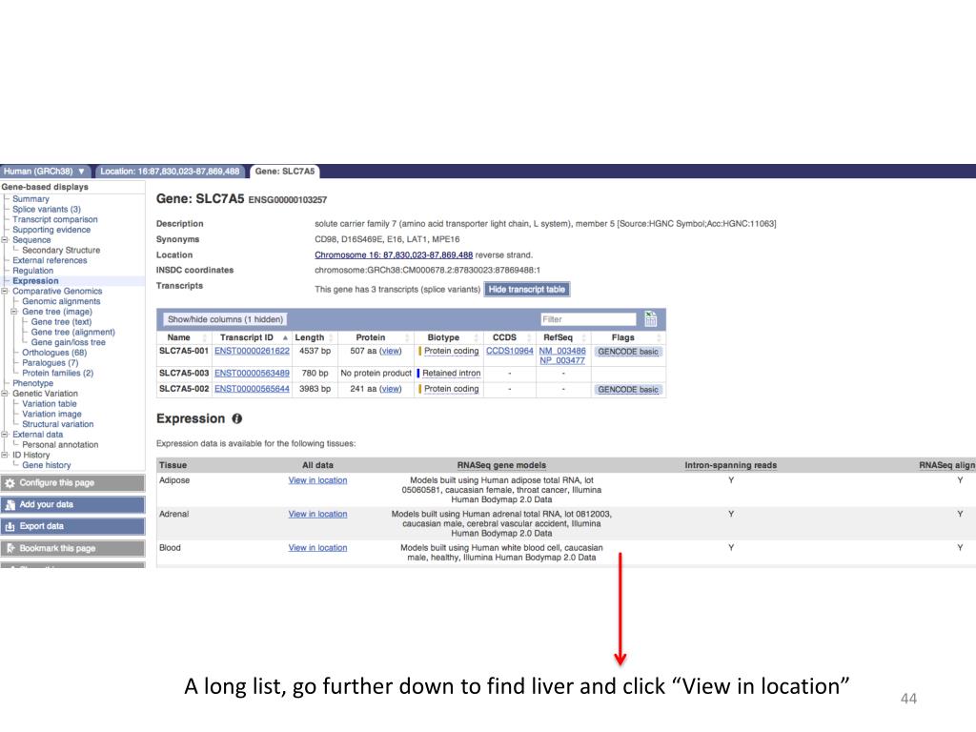Switch to the Location tab

tap(170, 172)
